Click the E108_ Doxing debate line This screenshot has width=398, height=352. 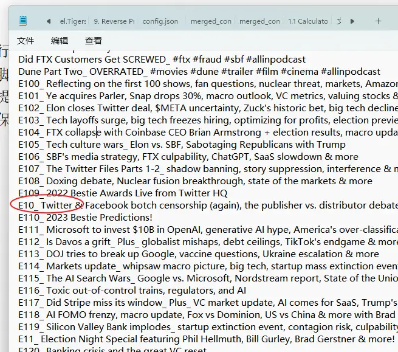point(195,181)
